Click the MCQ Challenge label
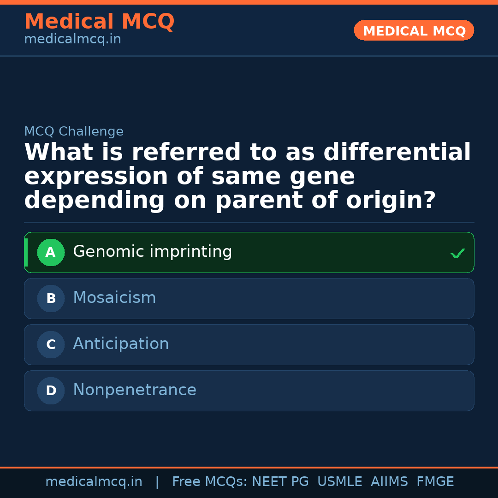The image size is (498, 498). [74, 131]
